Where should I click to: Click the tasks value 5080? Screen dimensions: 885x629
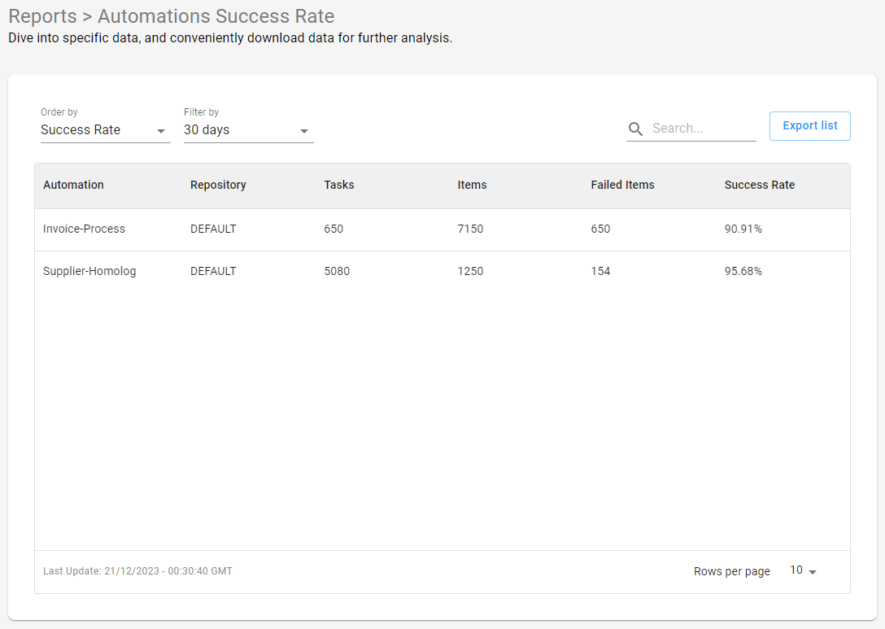point(337,271)
